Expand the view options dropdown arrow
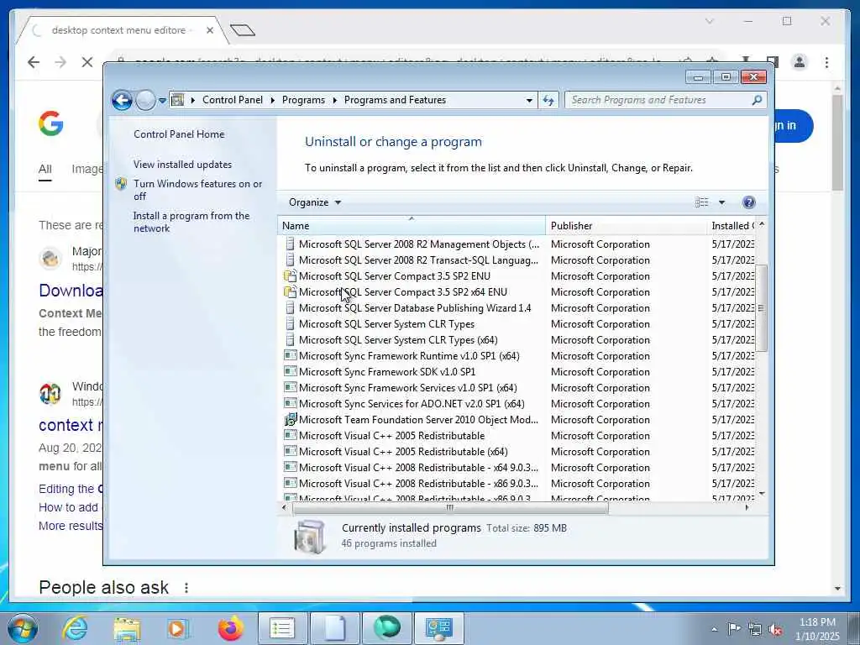 coord(721,202)
